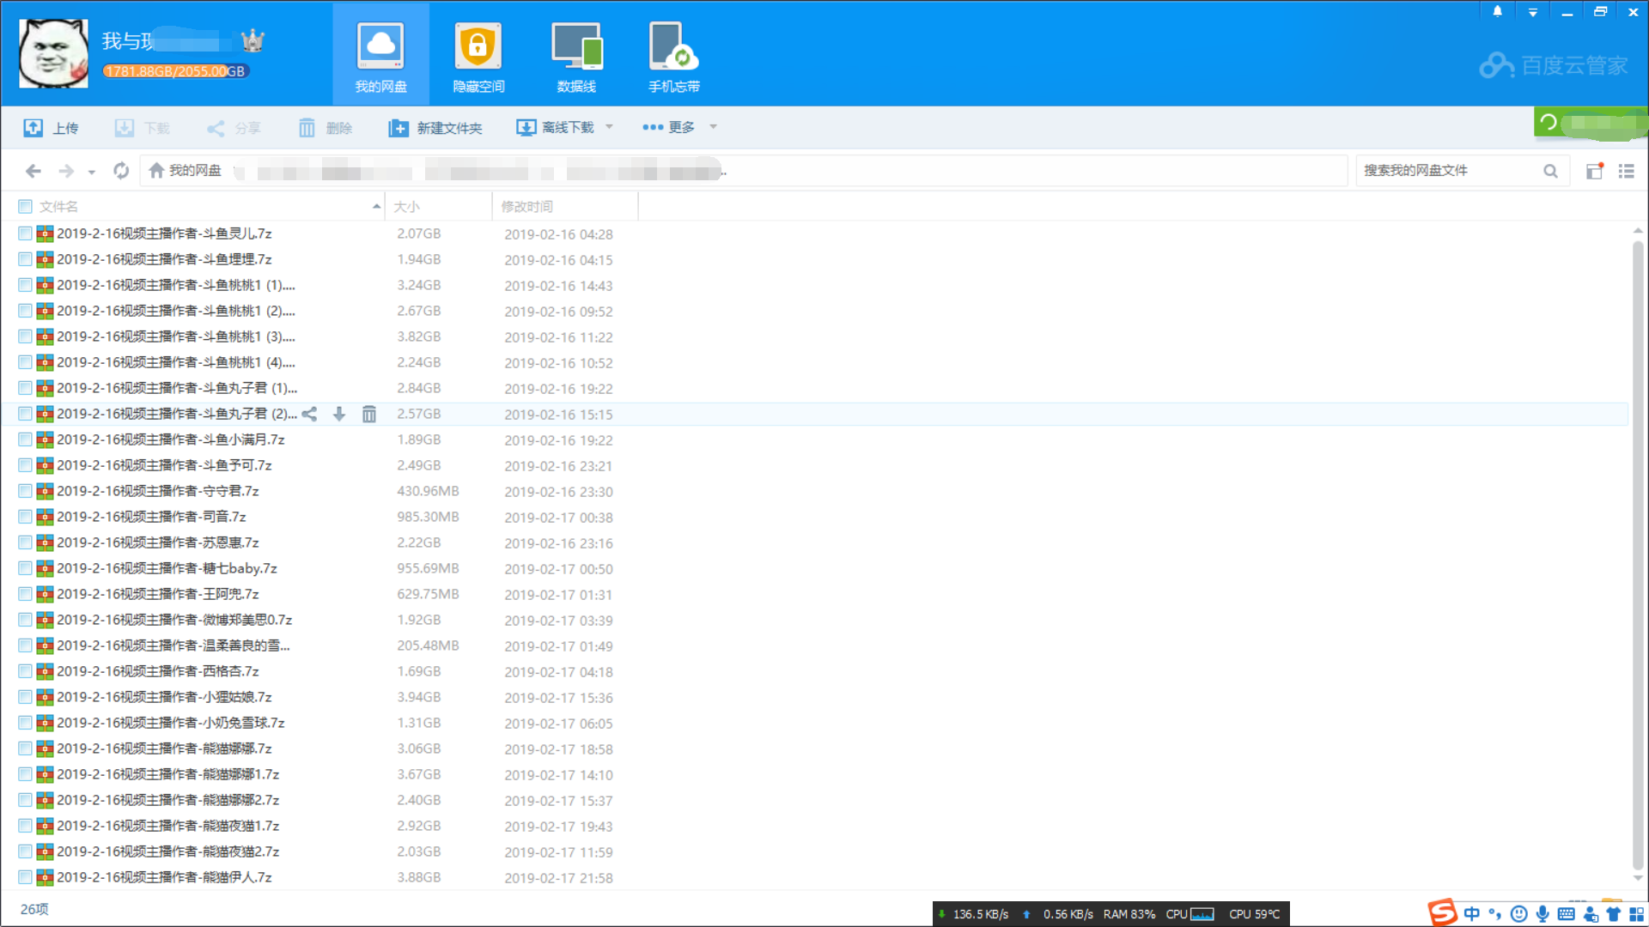
Task: Download the 斗鱼丸子君 (2) file via row icon
Action: [x=339, y=414]
